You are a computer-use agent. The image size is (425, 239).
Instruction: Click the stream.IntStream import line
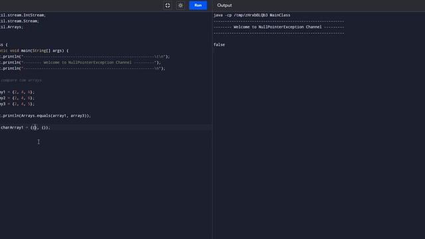coord(23,15)
